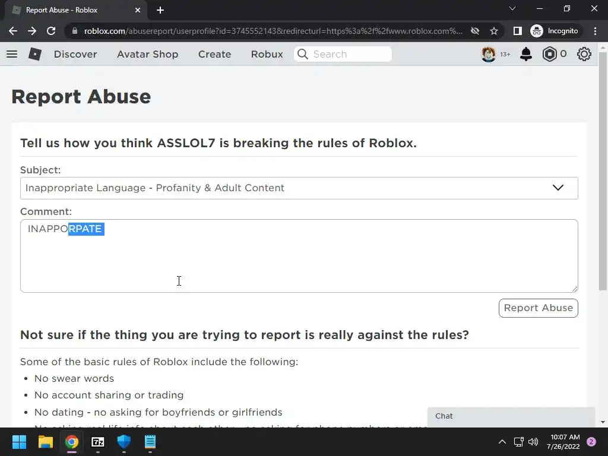Viewport: 608px width, 456px height.
Task: Open the Robux page
Action: click(x=267, y=54)
